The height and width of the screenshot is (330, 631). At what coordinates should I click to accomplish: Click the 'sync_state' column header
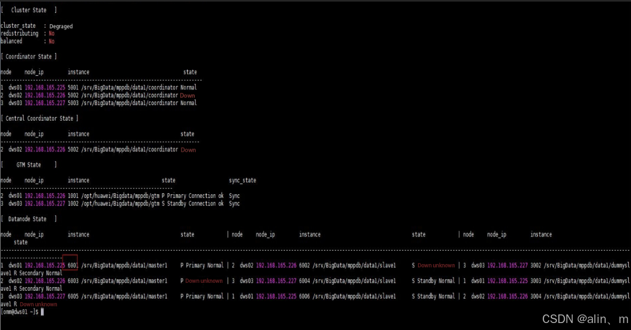[x=242, y=181]
